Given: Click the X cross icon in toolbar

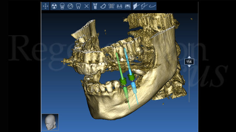Looking at the screenshot, I should pyautogui.click(x=86, y=6).
